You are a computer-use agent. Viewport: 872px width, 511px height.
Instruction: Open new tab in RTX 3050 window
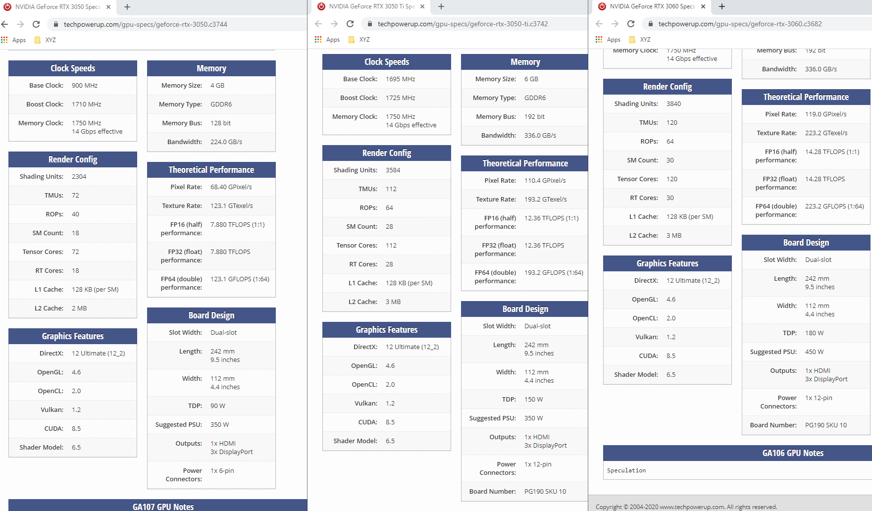point(127,7)
